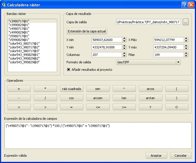The image size is (196, 163).
Task: Click the Capa de salida path field
Action: coord(148,22)
